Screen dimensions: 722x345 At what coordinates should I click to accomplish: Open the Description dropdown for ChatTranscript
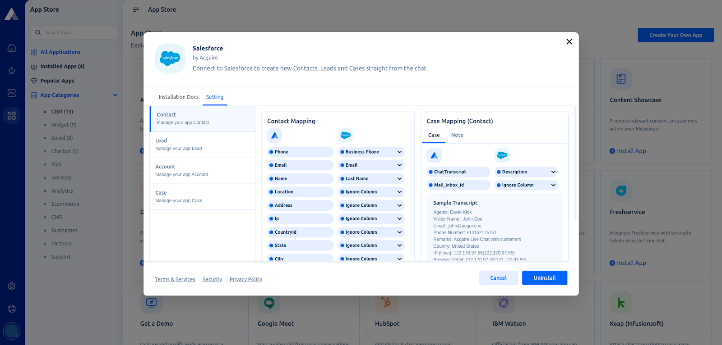pos(527,172)
